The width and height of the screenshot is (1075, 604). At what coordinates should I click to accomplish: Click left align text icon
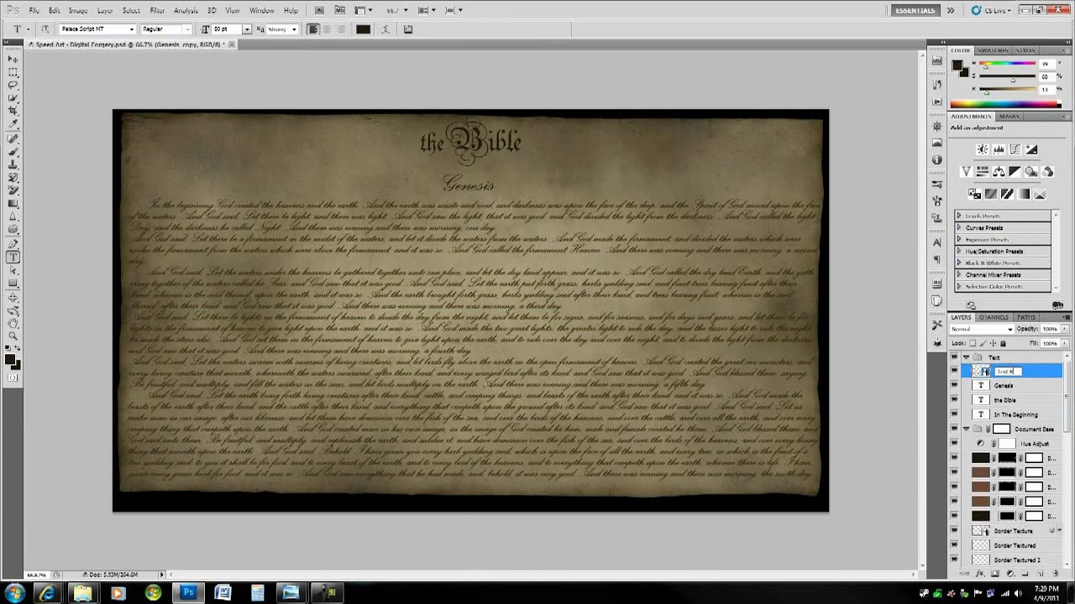(313, 29)
